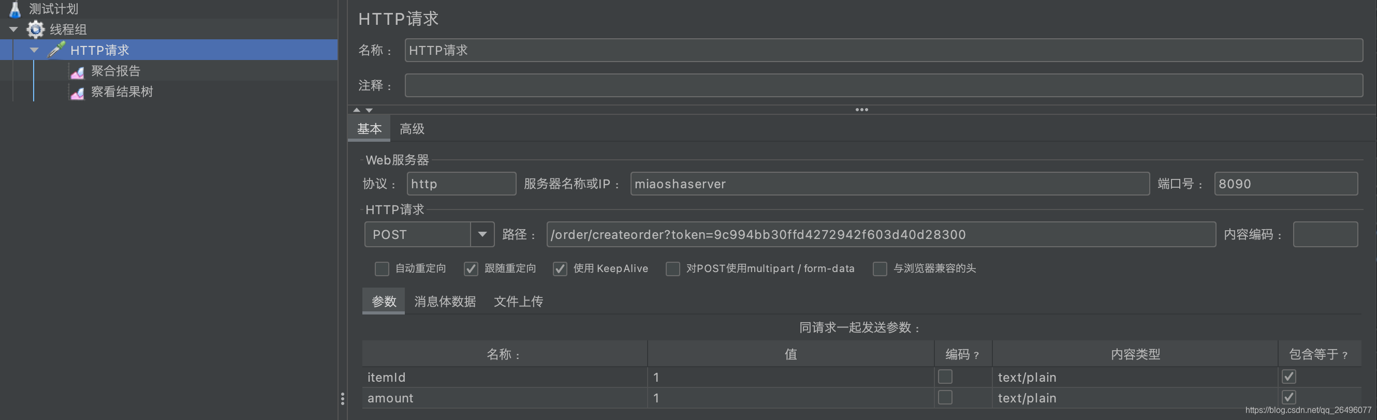Click the 端口号 field showing 8090
The height and width of the screenshot is (420, 1377).
coord(1285,184)
